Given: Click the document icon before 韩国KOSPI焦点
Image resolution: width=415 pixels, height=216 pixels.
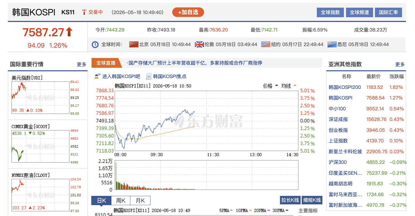Looking at the screenshot, I should 149,76.
